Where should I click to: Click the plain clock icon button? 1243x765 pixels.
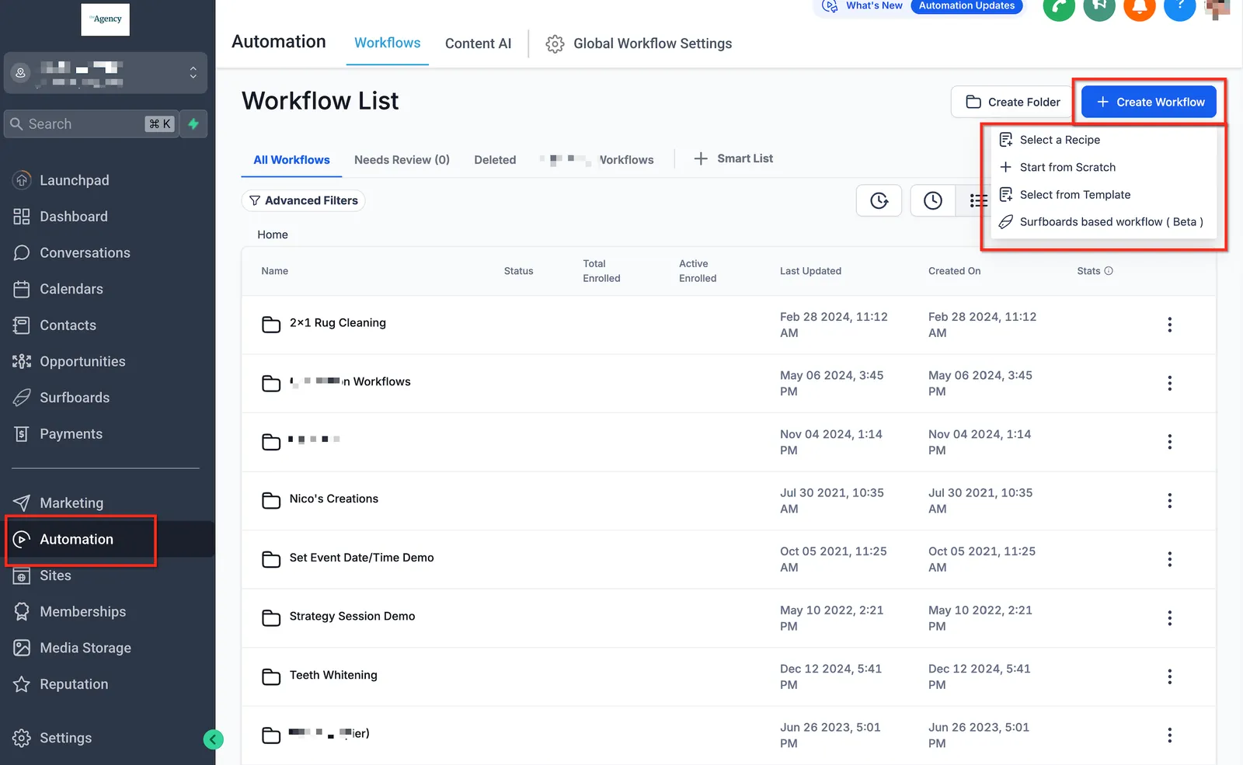tap(933, 201)
